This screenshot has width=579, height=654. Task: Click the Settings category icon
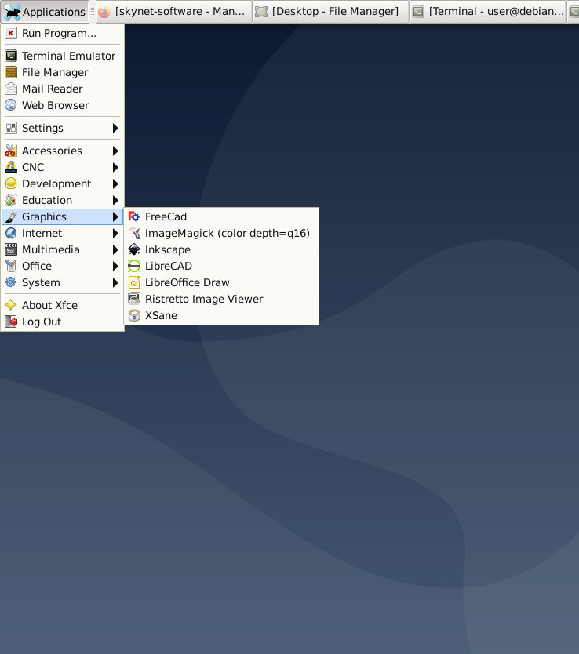click(11, 128)
